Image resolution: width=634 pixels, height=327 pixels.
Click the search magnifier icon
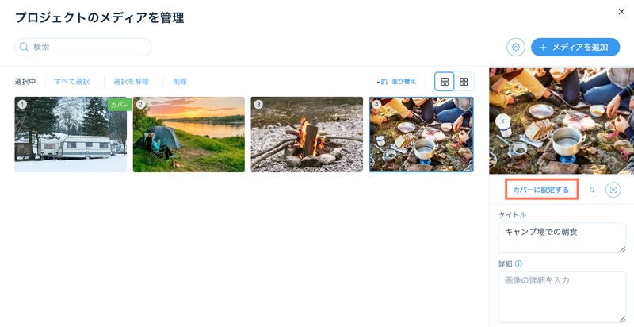24,47
